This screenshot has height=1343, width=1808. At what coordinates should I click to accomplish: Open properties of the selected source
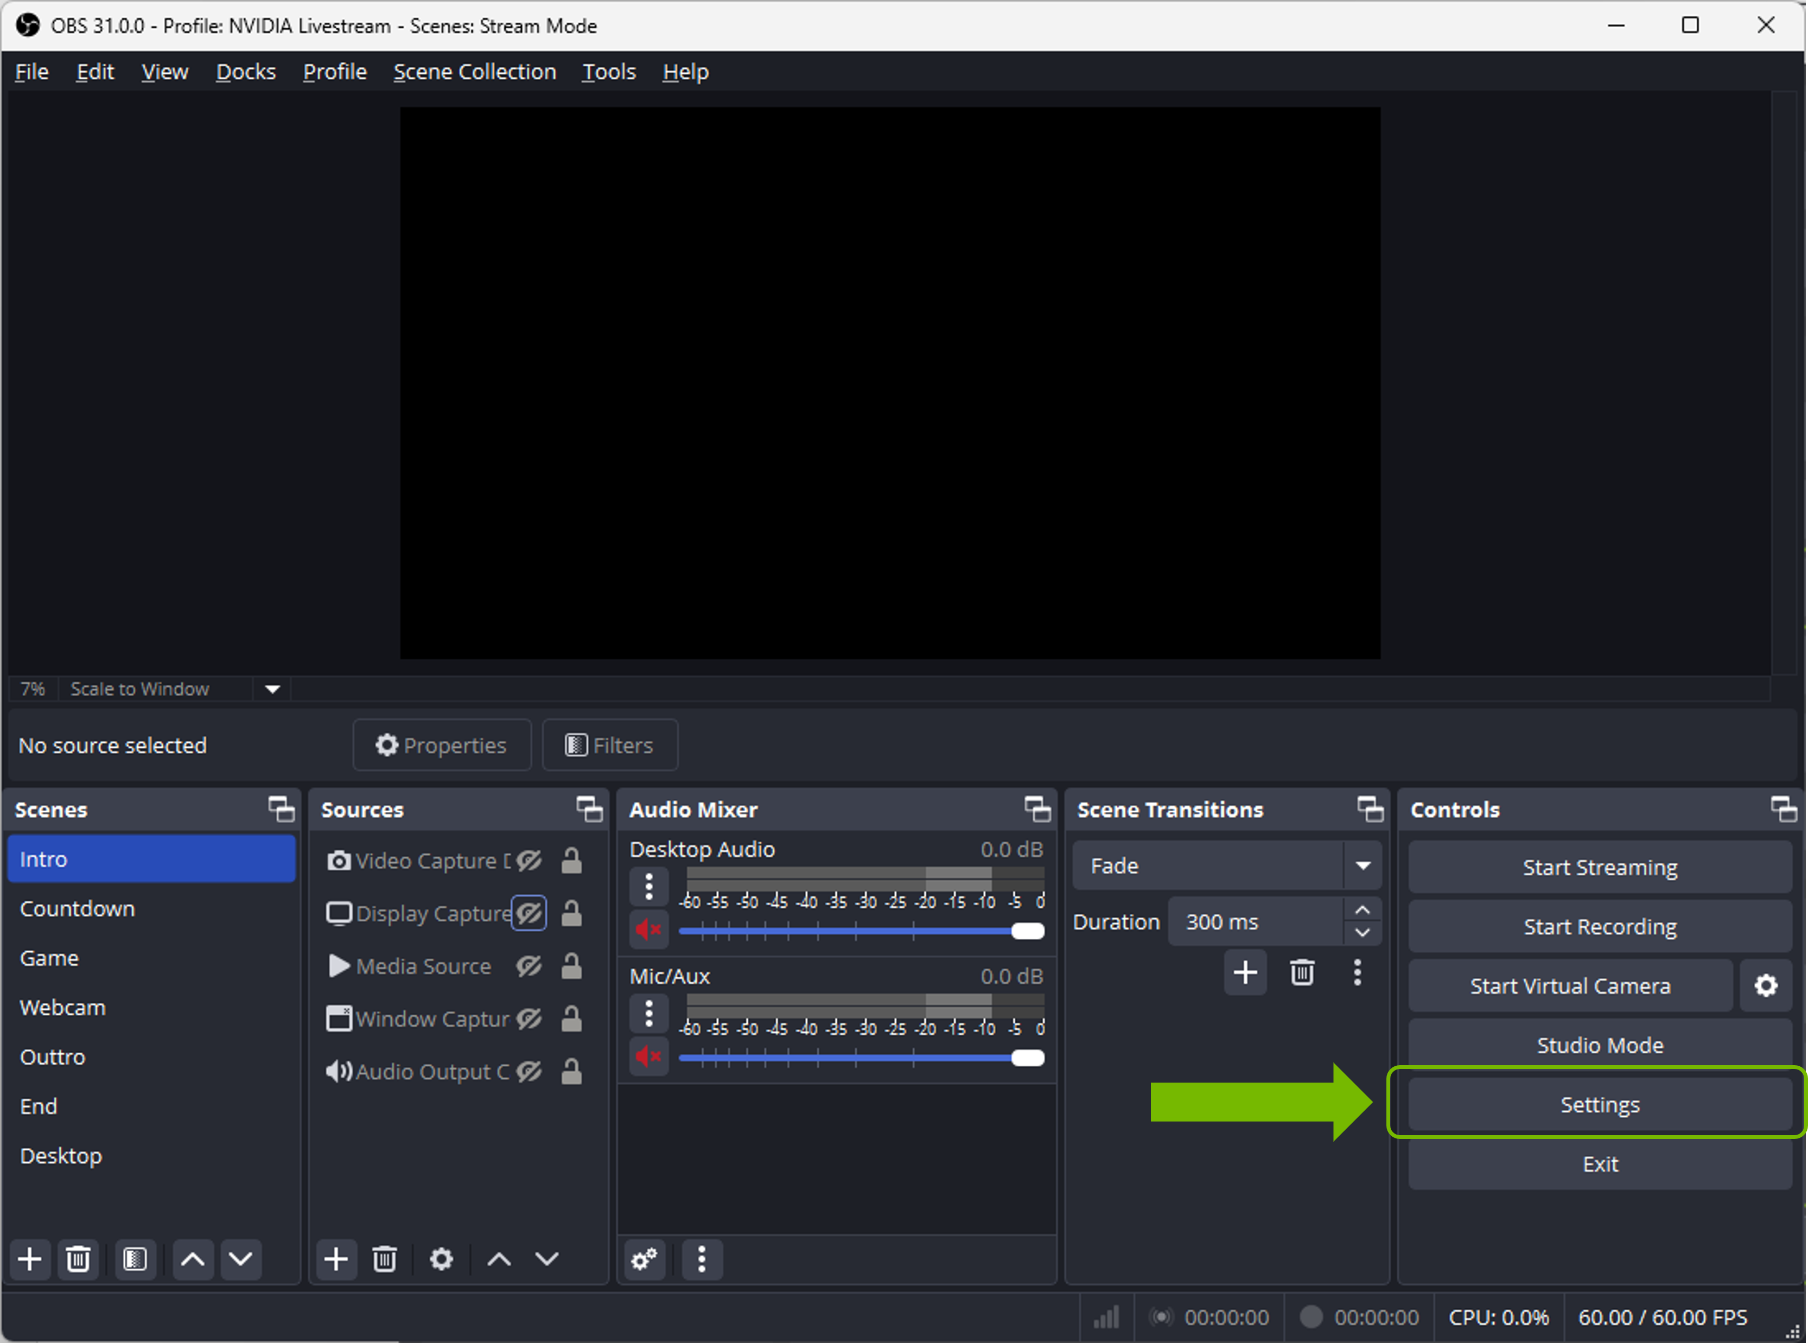coord(442,744)
